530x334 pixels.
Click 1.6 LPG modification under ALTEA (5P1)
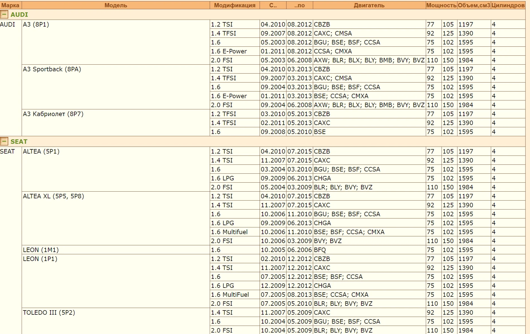235,178
